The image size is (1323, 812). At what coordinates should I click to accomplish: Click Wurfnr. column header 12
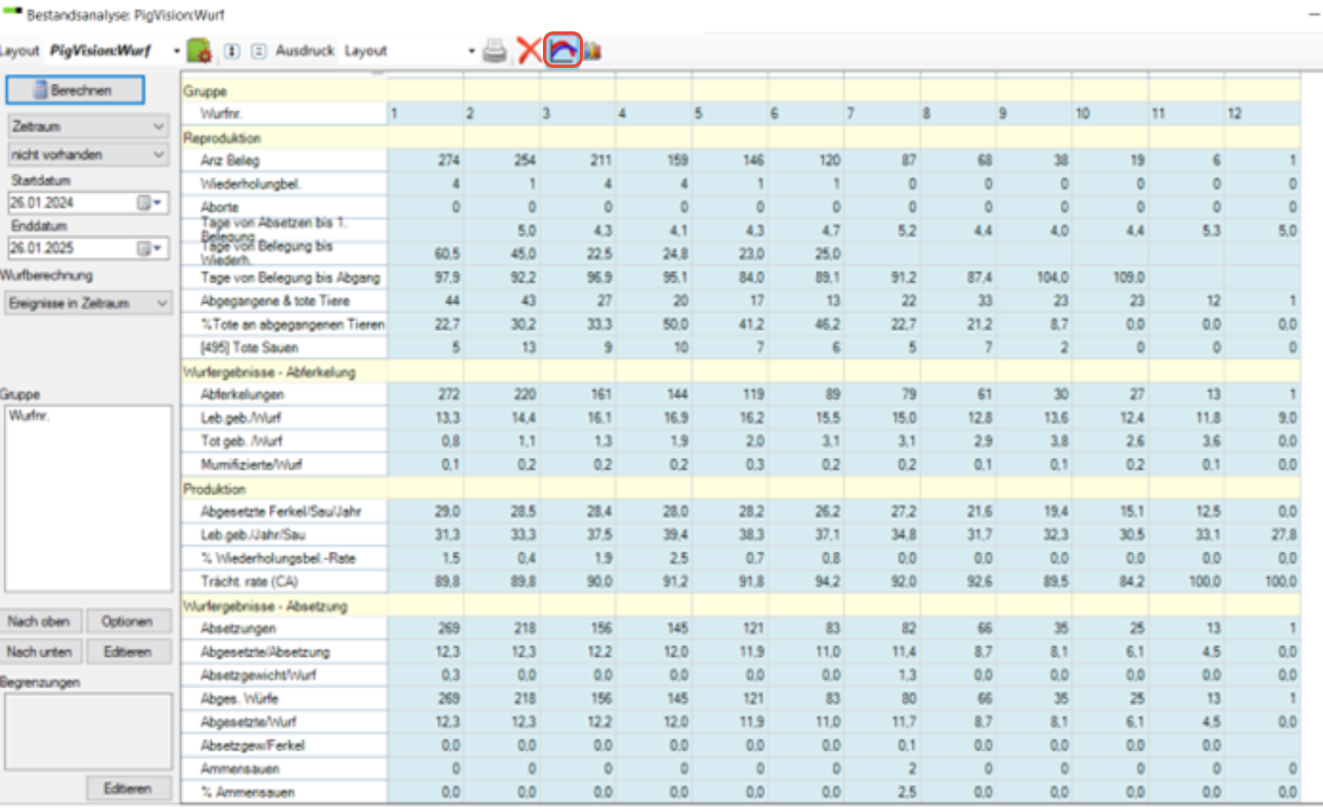tap(1235, 113)
